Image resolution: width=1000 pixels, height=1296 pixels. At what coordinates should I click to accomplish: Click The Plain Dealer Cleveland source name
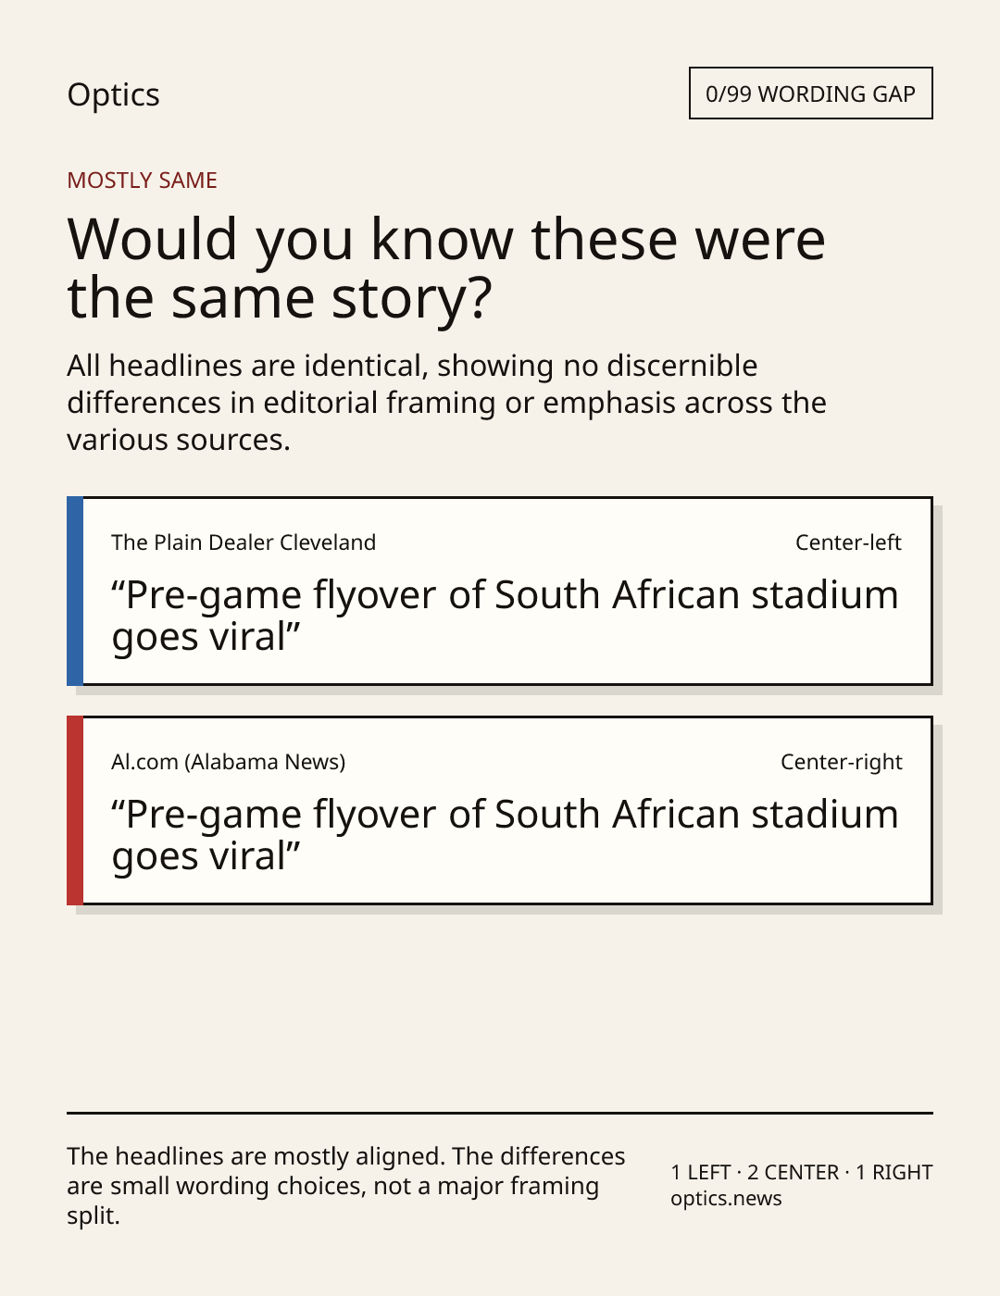tap(244, 542)
